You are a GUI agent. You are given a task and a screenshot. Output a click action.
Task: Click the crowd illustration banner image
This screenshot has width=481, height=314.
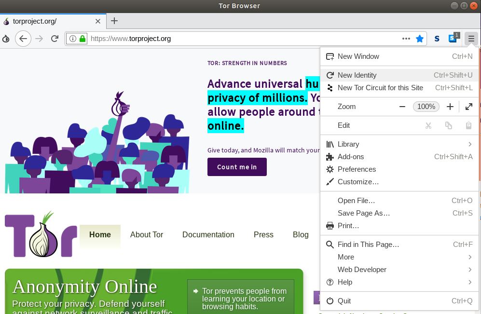coord(97,142)
